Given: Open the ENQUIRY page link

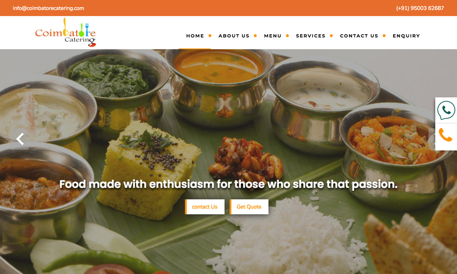Looking at the screenshot, I should coord(406,36).
